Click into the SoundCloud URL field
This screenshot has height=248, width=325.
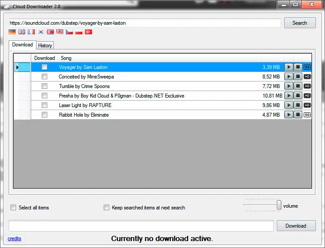point(144,23)
